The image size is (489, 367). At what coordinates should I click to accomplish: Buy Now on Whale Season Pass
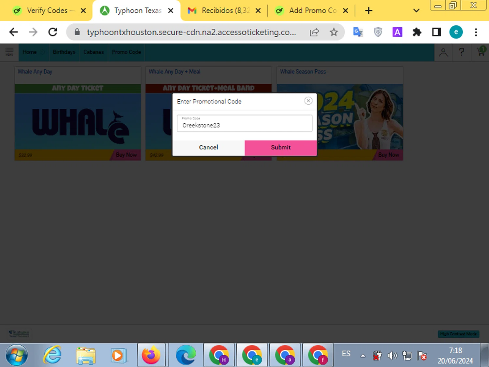389,155
